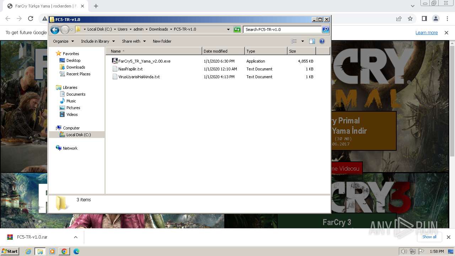Toggle the preview pane icon
Image resolution: width=455 pixels, height=256 pixels.
[312, 41]
